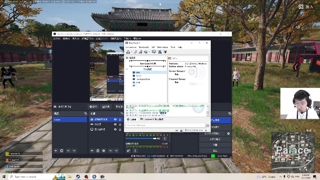This screenshot has width=320, height=180.
Task: Toggle away status person icon in TeamSpeak
Action: [141, 52]
